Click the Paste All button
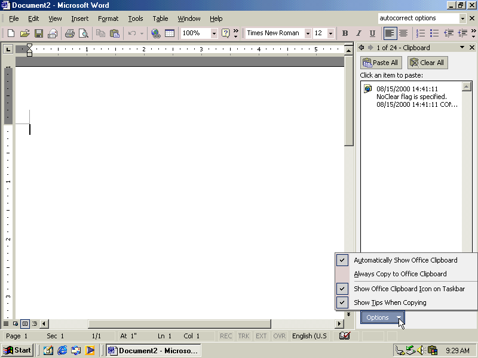Image resolution: width=478 pixels, height=358 pixels. click(380, 63)
